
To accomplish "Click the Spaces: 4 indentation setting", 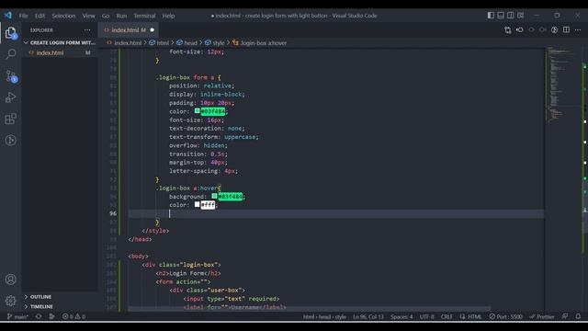I will coord(401,316).
